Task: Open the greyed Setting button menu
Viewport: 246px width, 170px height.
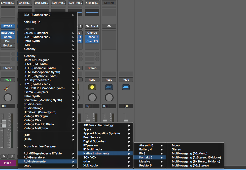Action: click(x=109, y=3)
